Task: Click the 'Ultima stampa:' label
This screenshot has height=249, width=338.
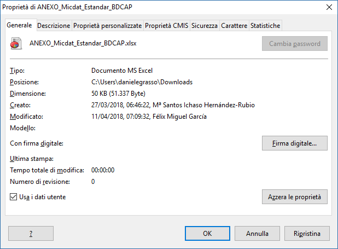Action: (32, 159)
